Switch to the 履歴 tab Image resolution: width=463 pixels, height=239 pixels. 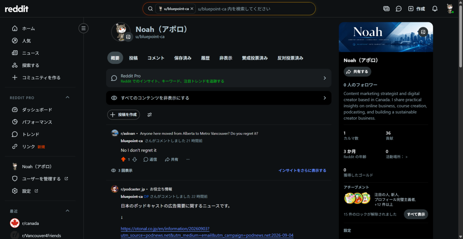coord(205,58)
